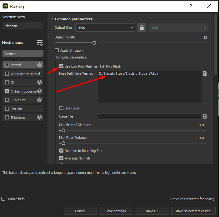Viewport: 219px width, 217px height.
Task: Click the Normal map settings icon
Action: tap(40, 65)
